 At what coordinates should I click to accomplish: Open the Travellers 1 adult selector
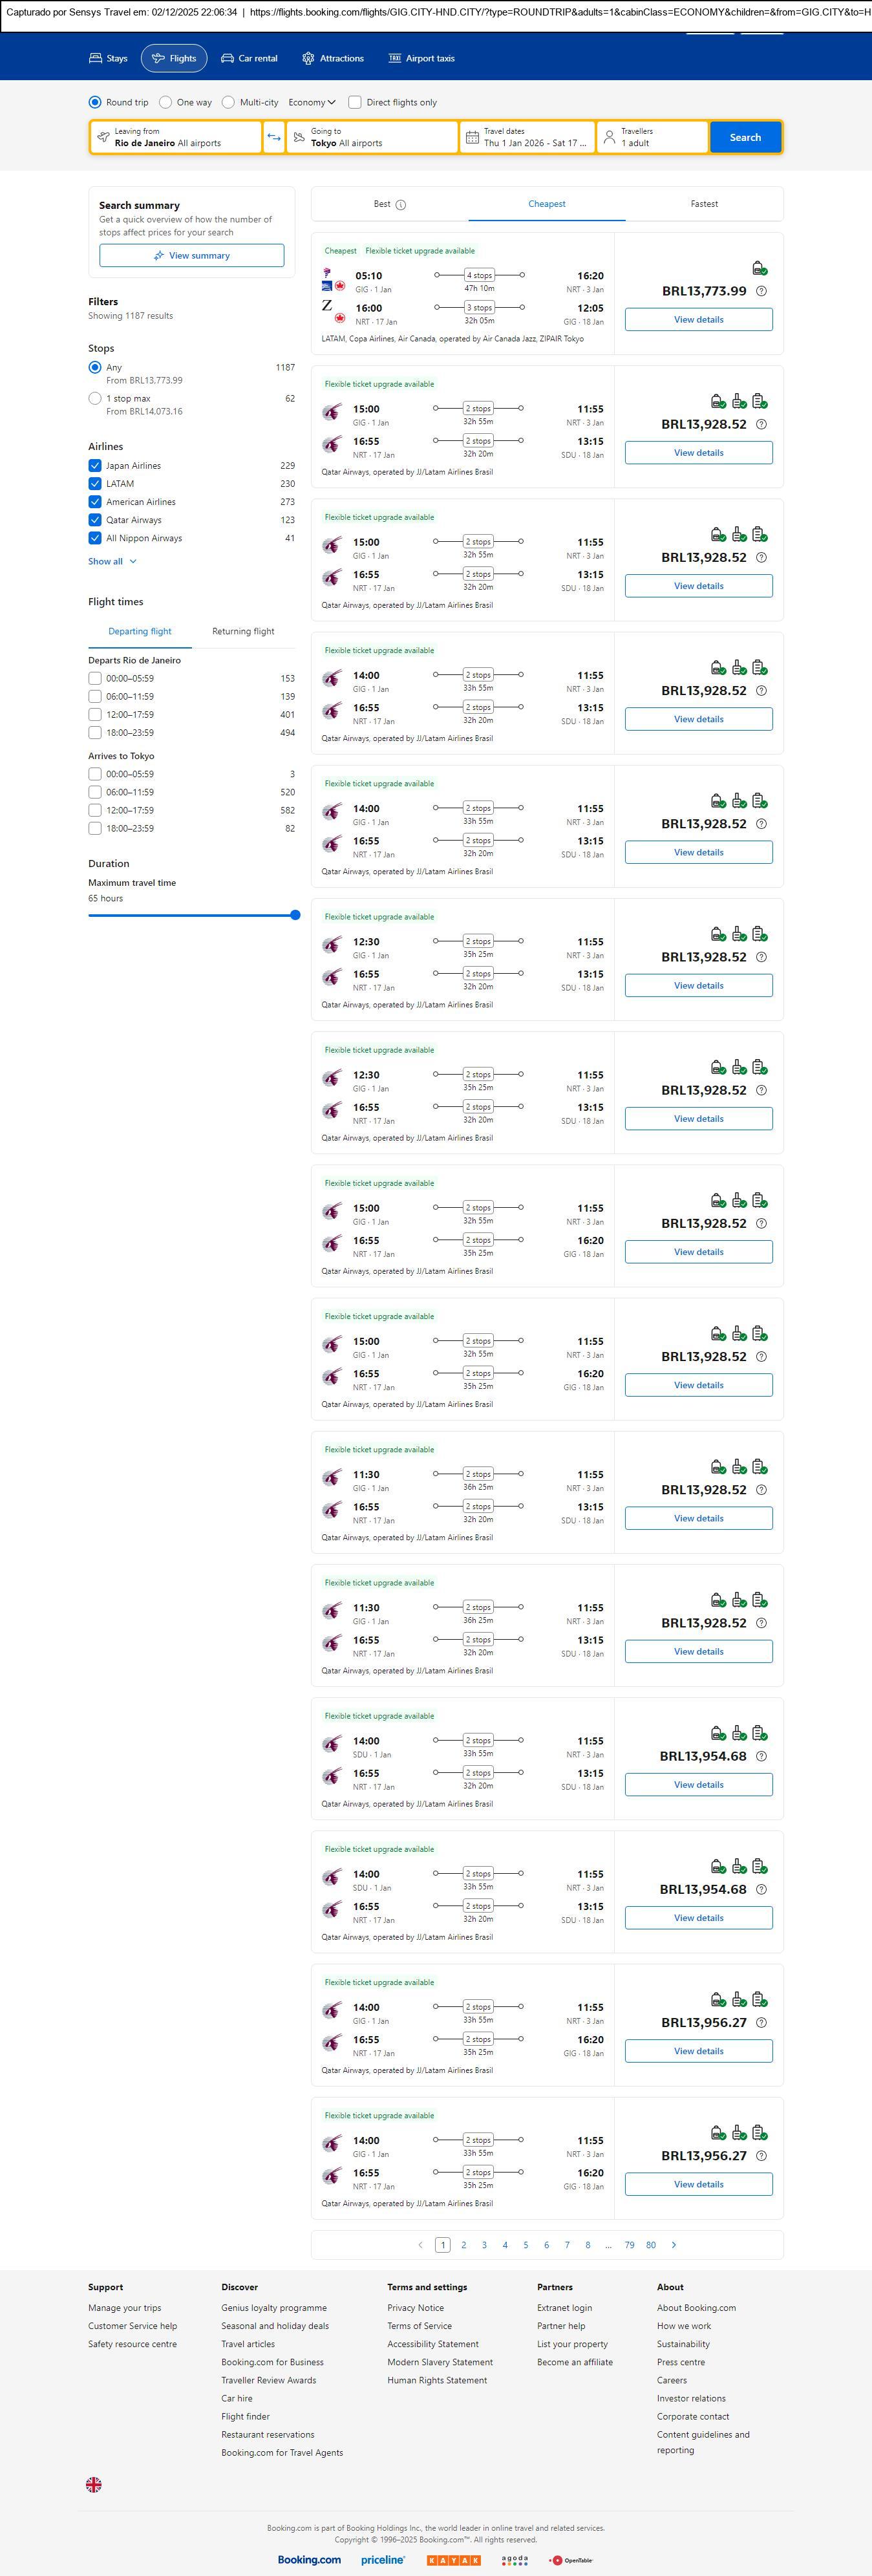[x=652, y=137]
